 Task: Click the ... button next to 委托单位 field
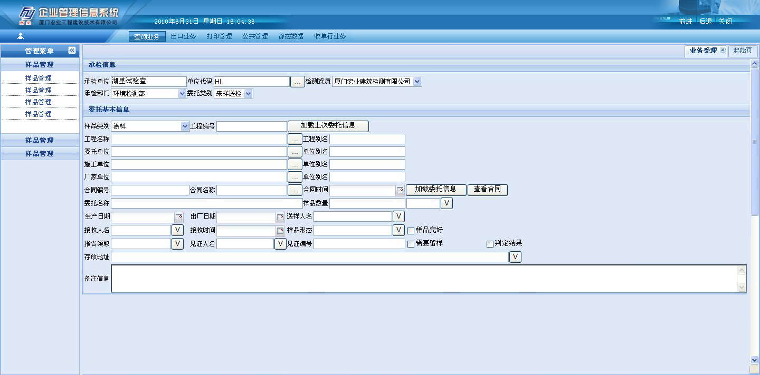click(295, 152)
